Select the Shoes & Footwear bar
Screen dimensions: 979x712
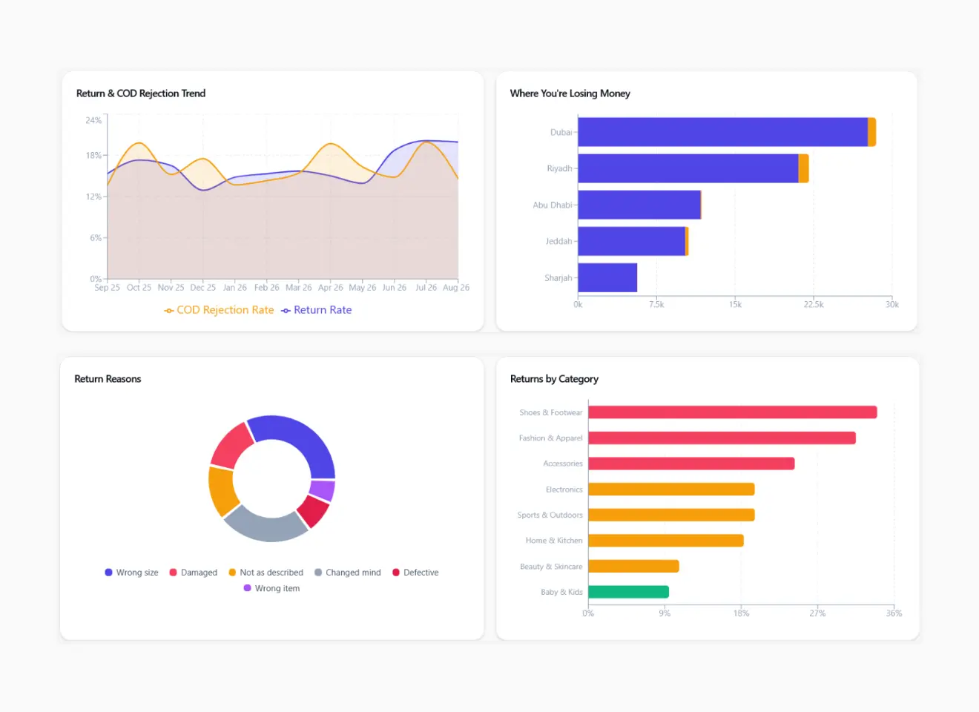tap(733, 412)
